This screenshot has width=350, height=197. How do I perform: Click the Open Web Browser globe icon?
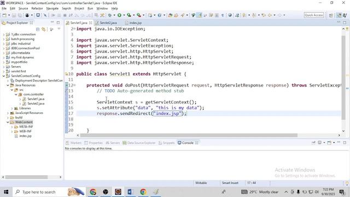tap(230, 15)
